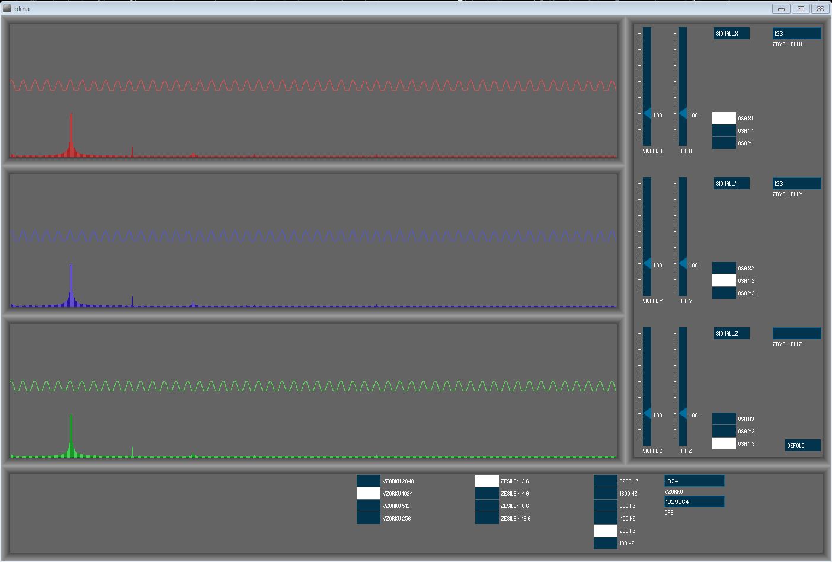Screen dimensions: 832x562
Task: Select the 100 HZ frequency option
Action: tap(605, 543)
